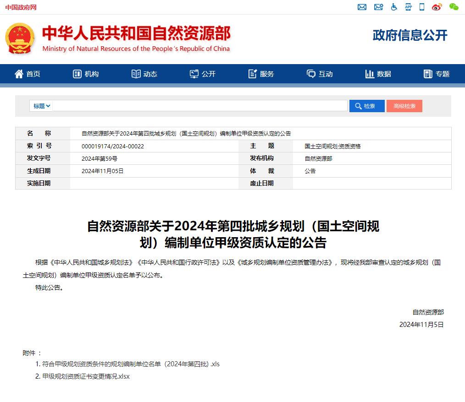
Task: Select 动态 in the navigation bar
Action: [144, 74]
